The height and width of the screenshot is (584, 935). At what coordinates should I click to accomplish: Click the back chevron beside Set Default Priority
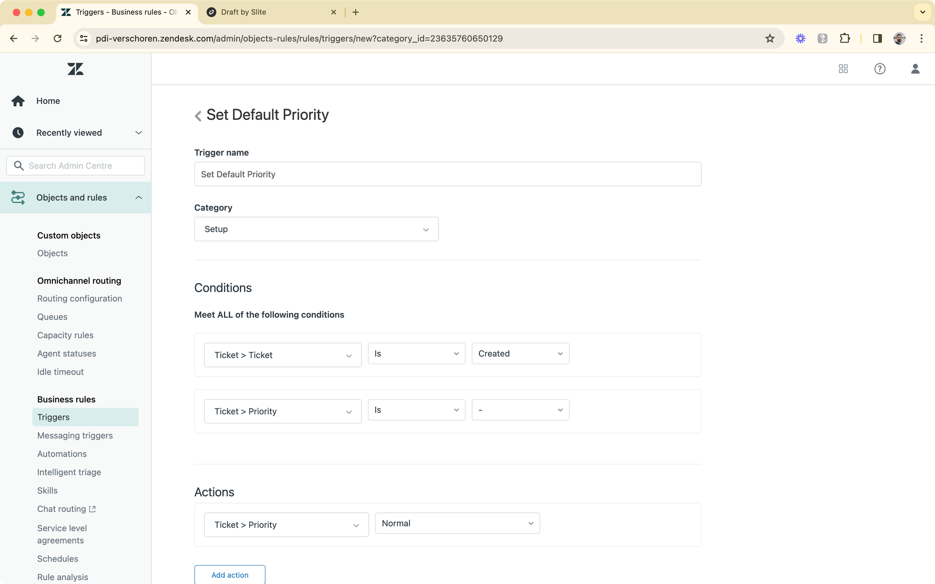[x=198, y=116]
